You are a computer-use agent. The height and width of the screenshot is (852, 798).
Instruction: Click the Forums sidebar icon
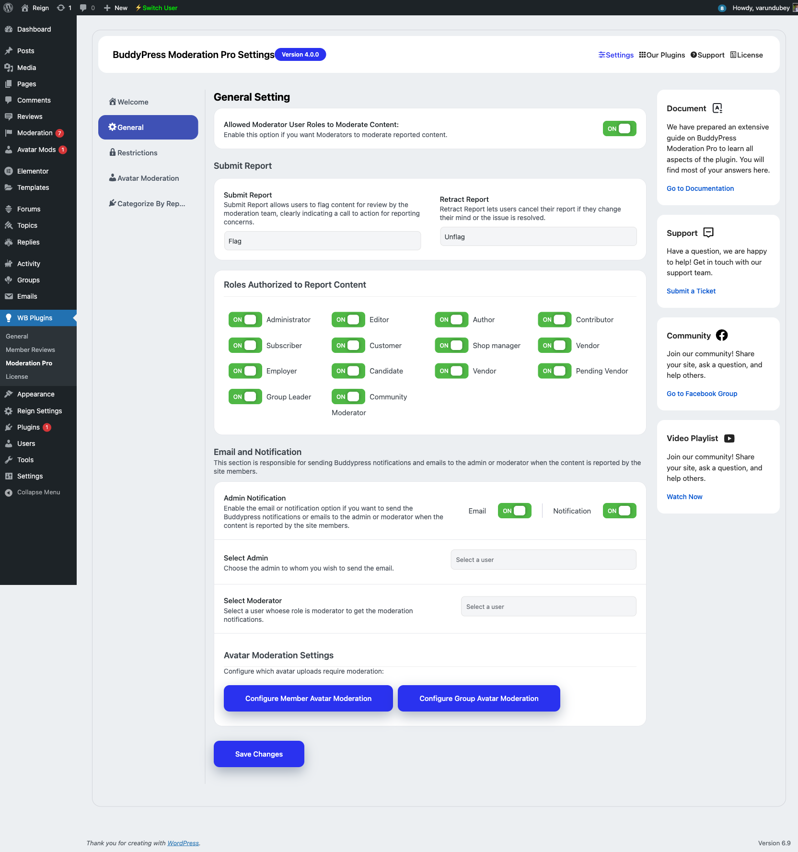tap(9, 209)
